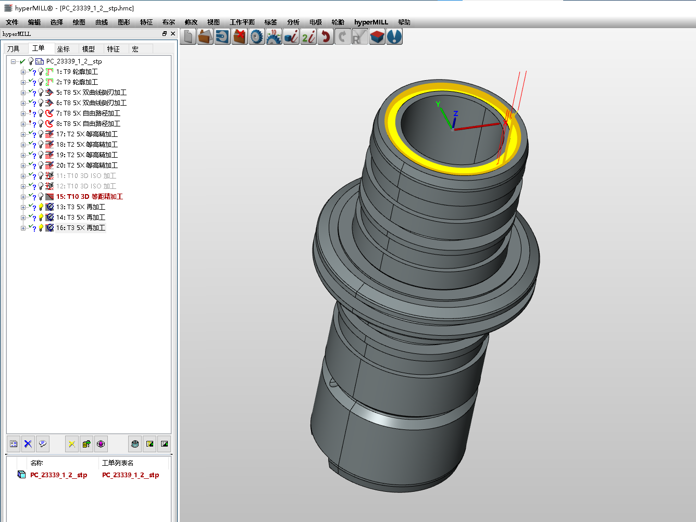Click the gray funnel R filter icon
The height and width of the screenshot is (522, 696).
tap(360, 36)
